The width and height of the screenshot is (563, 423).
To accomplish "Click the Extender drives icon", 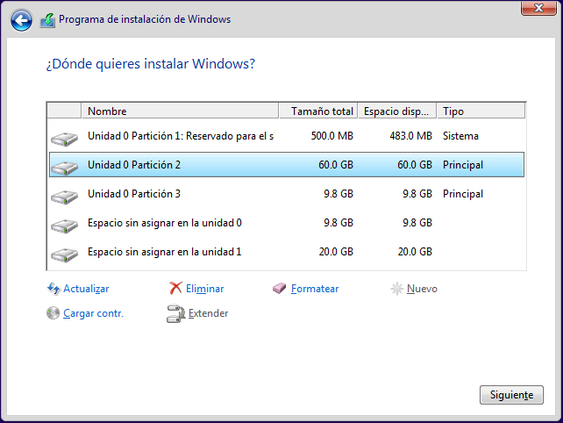I will click(175, 314).
